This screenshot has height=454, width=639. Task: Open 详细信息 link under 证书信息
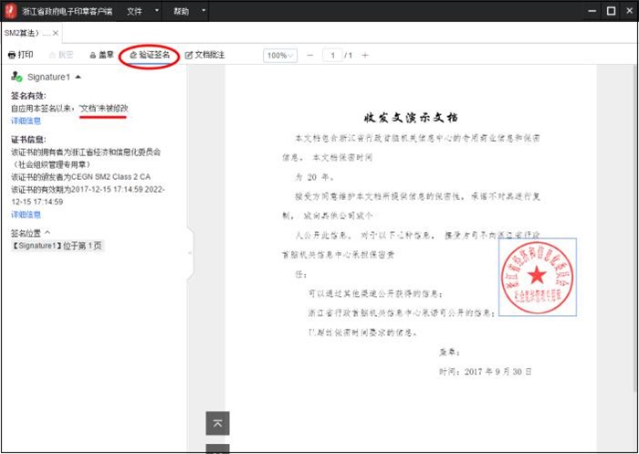pos(26,215)
